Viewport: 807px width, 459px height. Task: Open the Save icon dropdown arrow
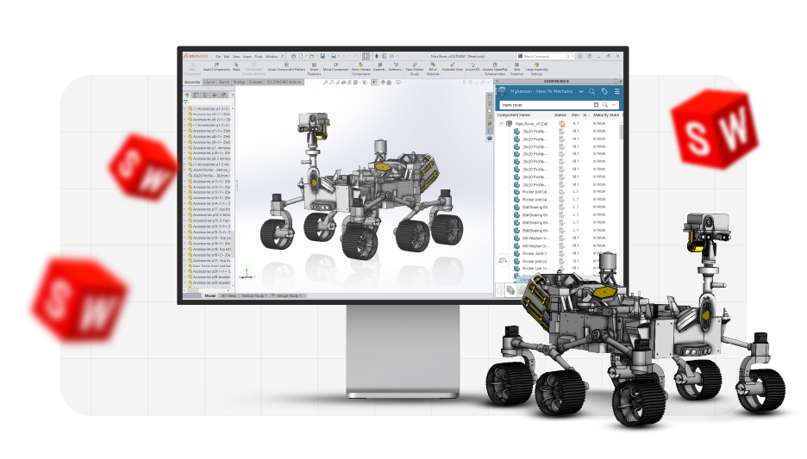point(328,56)
